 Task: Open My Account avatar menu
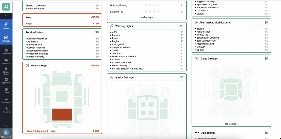(x=6, y=134)
